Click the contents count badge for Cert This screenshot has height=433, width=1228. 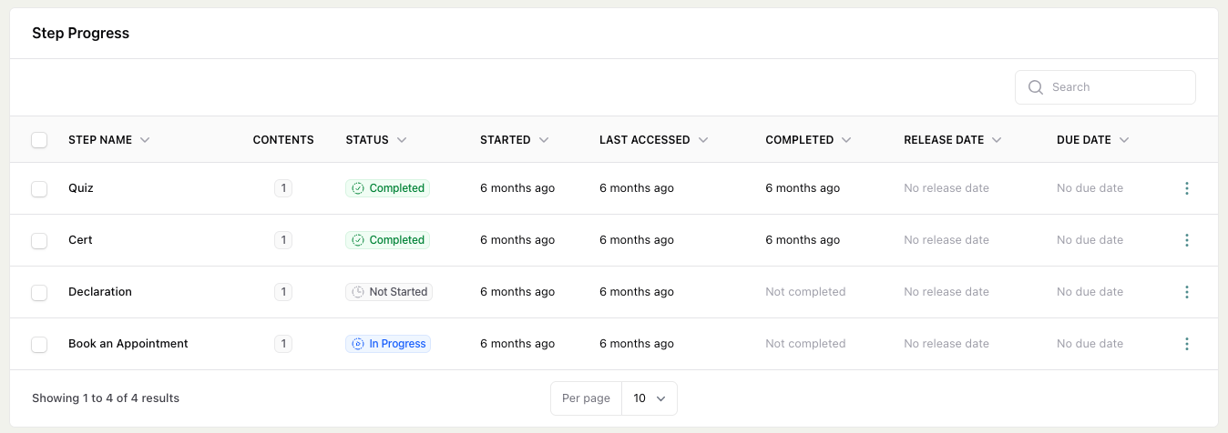[283, 240]
